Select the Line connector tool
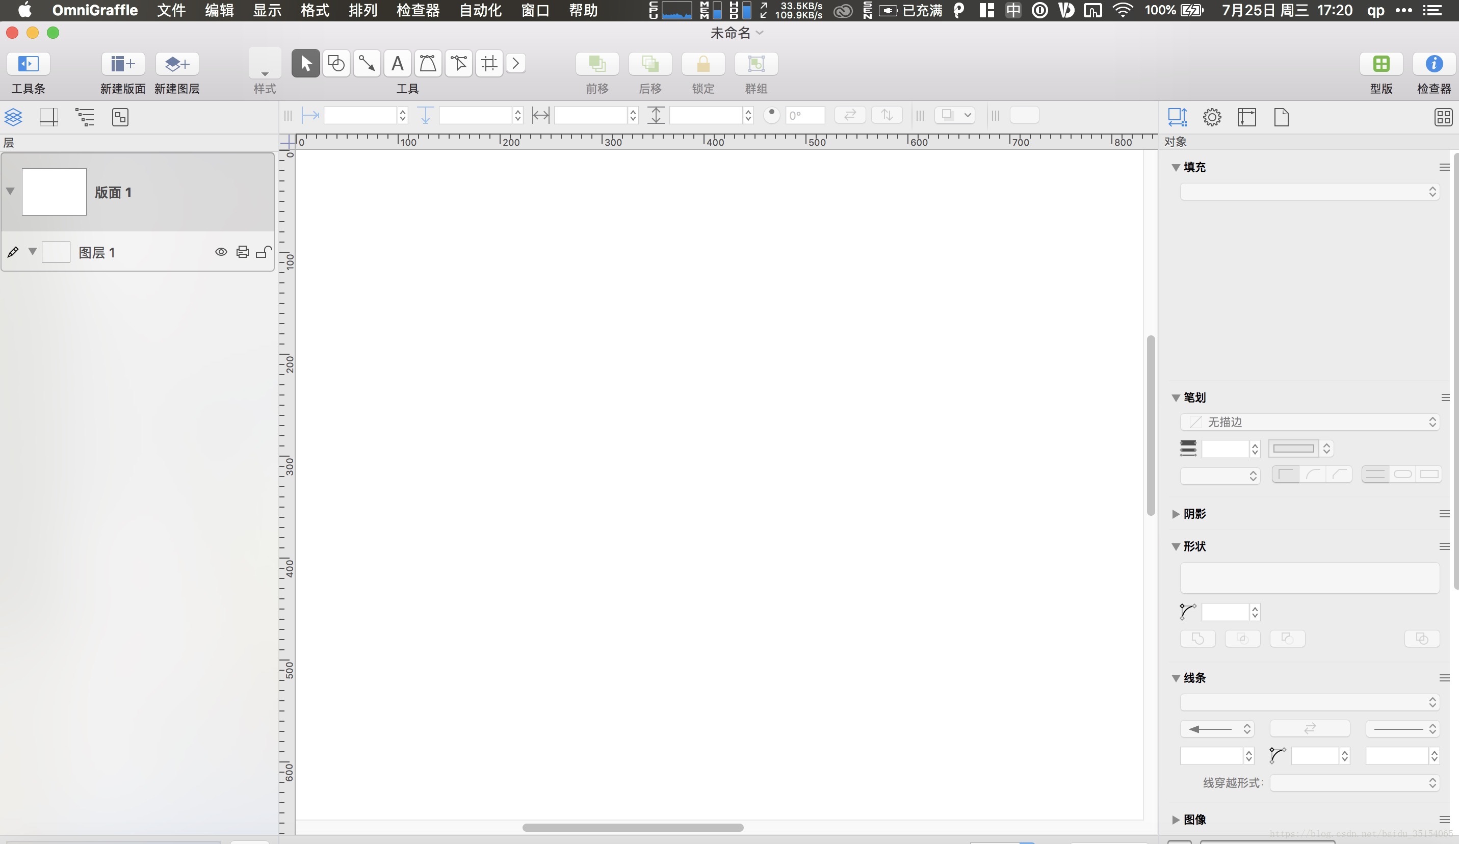The width and height of the screenshot is (1459, 844). [x=367, y=63]
